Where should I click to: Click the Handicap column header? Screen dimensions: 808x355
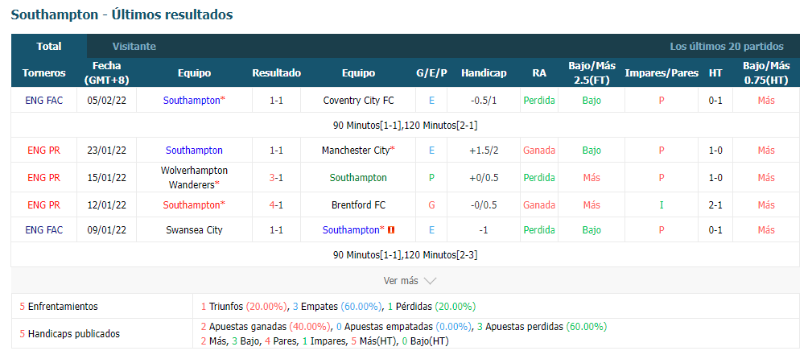click(x=484, y=73)
